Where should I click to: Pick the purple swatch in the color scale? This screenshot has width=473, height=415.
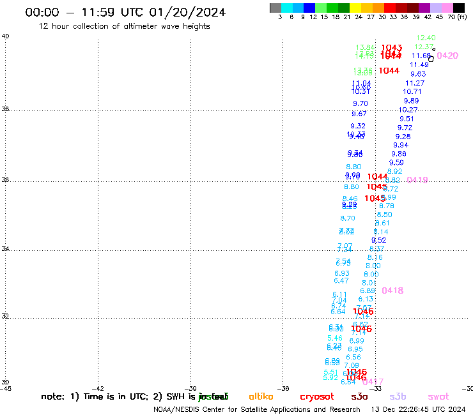point(424,8)
